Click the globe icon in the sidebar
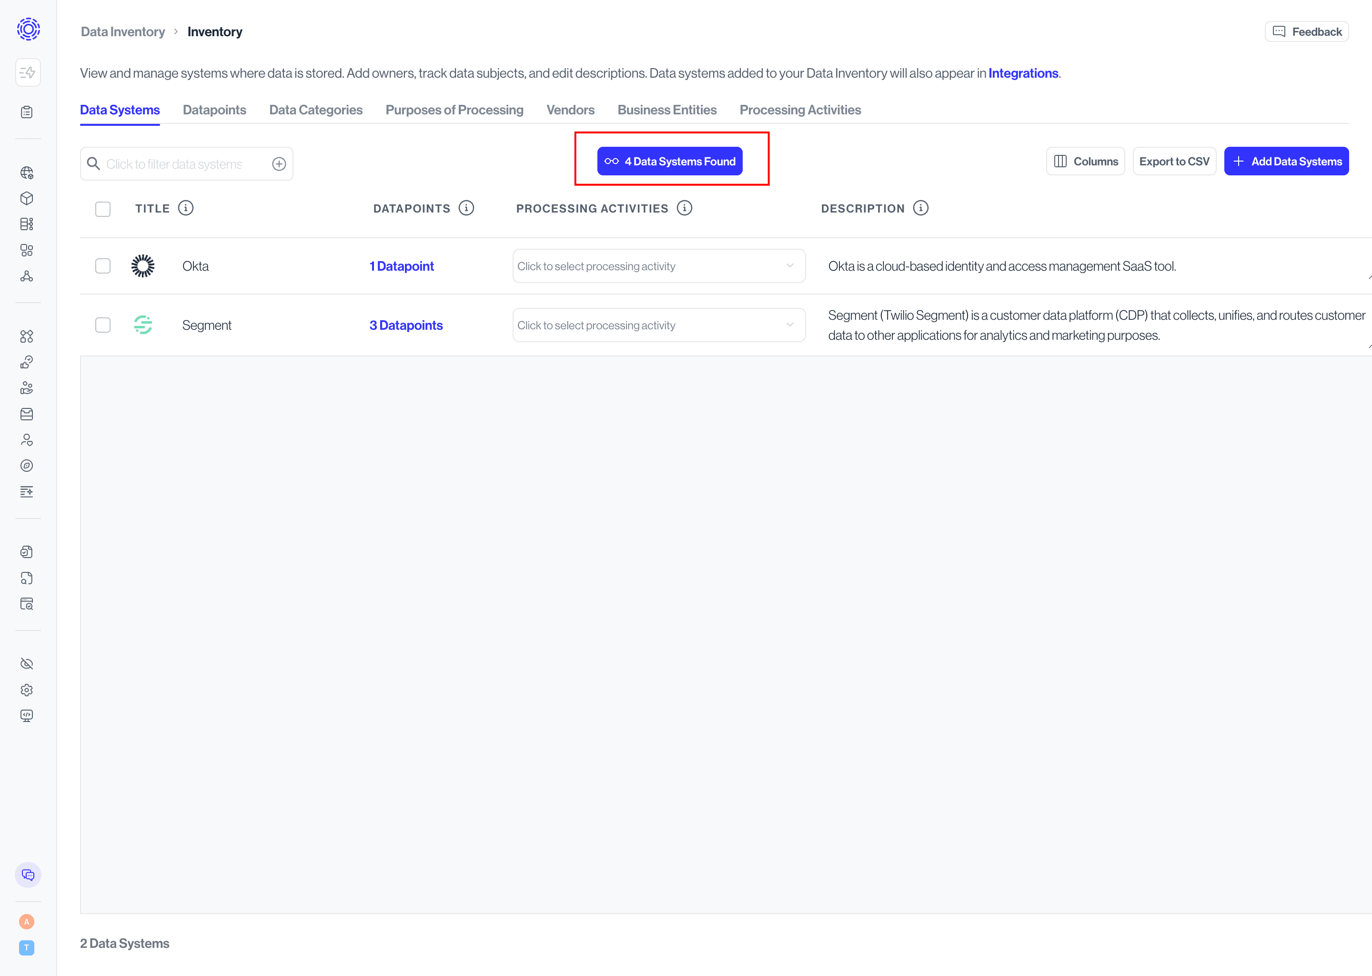 coord(26,173)
